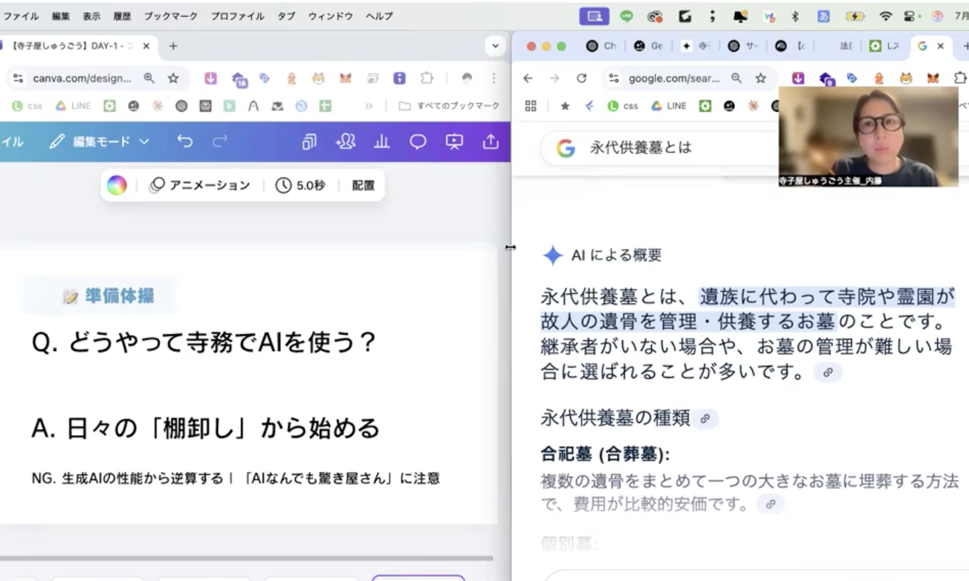Expand the tab list chevron in left browser

(495, 46)
